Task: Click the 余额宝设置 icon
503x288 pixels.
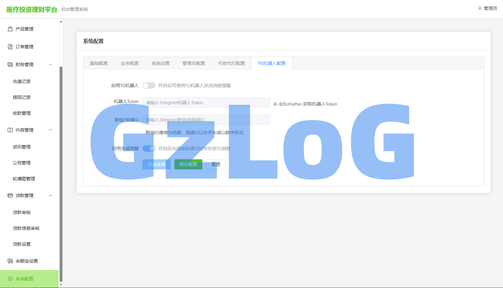Action: (10, 261)
